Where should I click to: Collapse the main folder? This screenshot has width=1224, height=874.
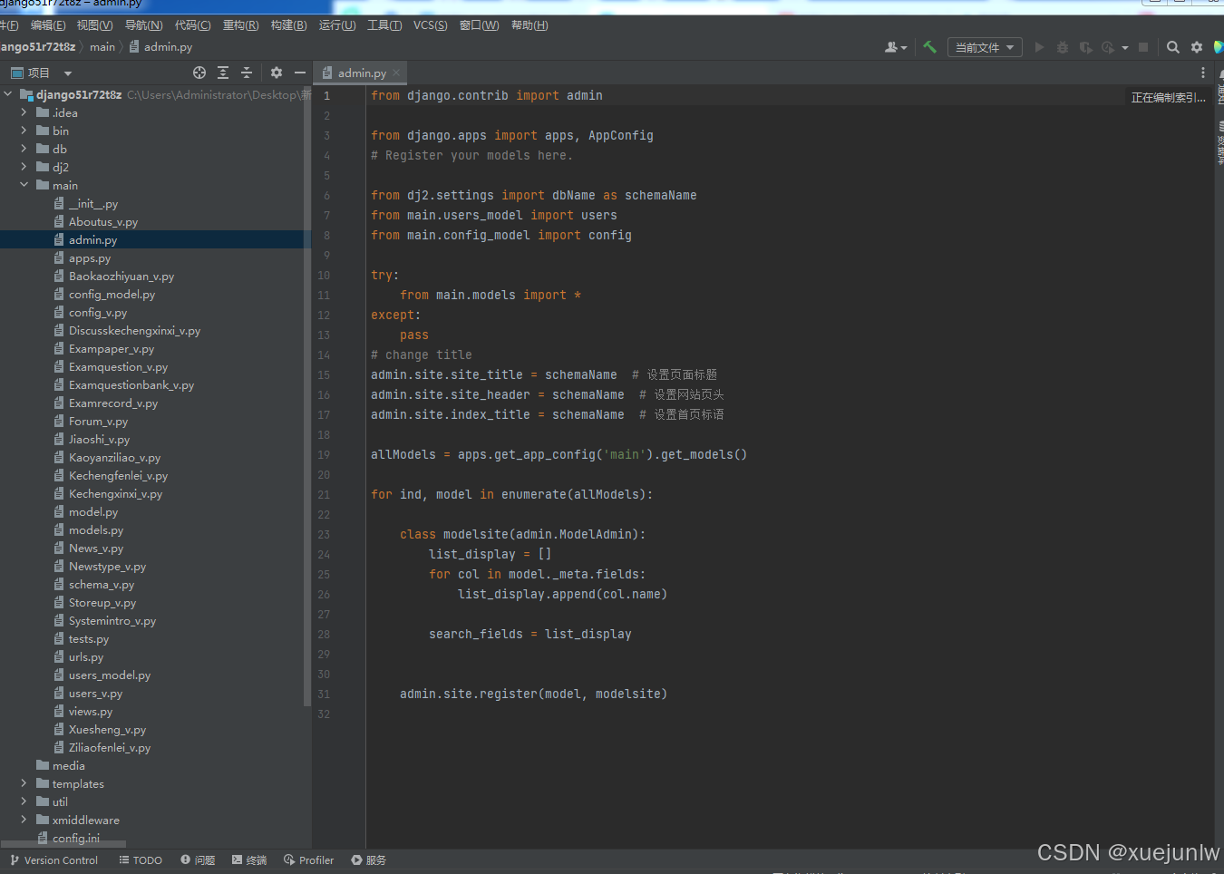[24, 185]
